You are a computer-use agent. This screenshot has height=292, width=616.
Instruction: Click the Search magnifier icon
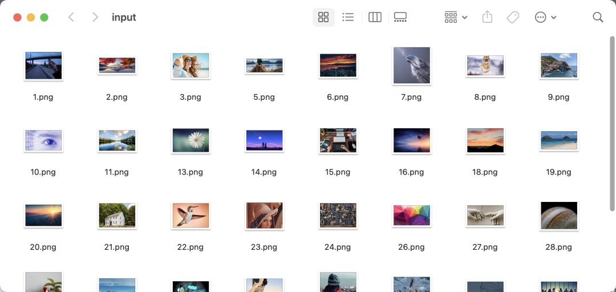(x=598, y=17)
